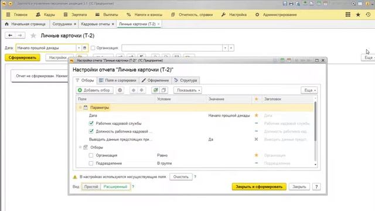Viewport: 375px width, 211px height.
Task: Click the yellow info icon in title bar
Action: point(367,4)
